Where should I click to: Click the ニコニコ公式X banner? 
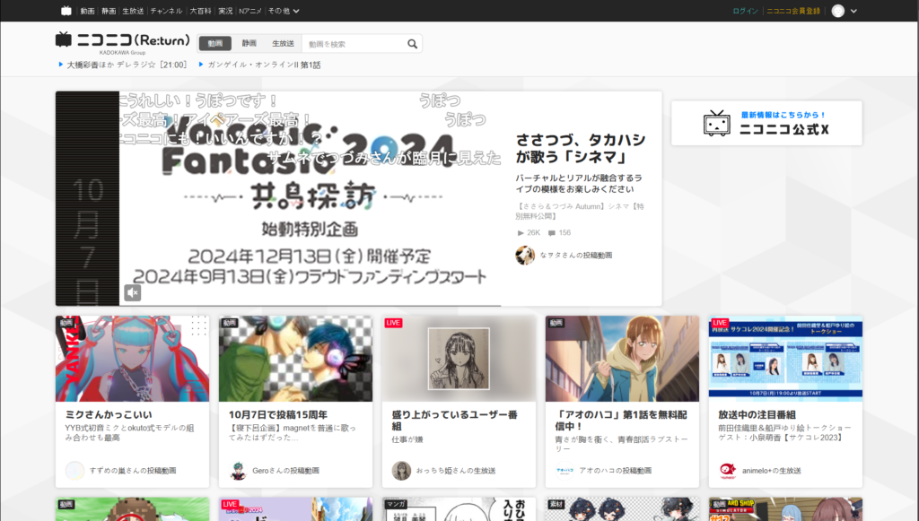tap(766, 123)
